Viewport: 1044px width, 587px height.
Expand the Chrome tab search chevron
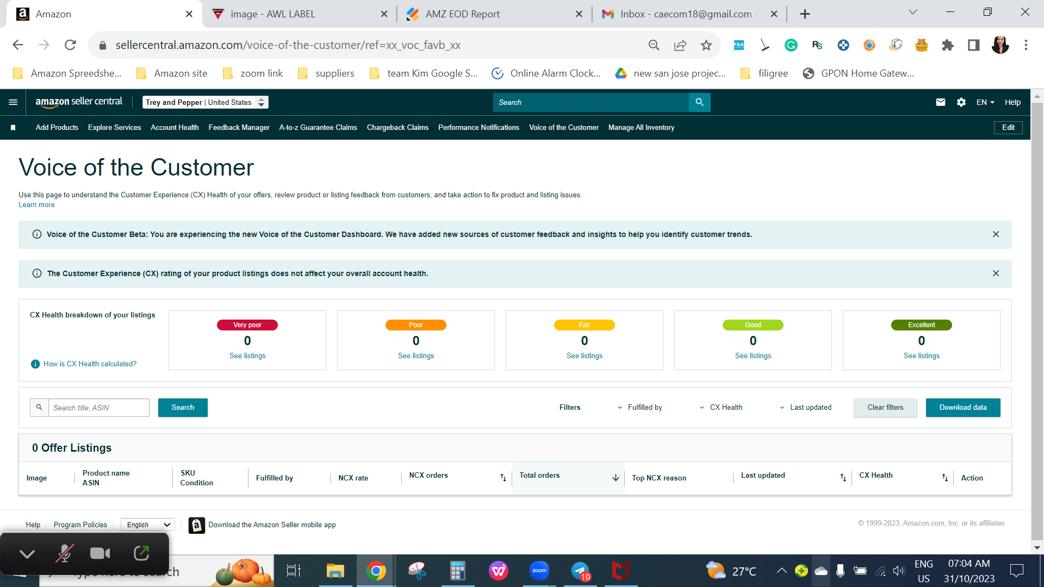tap(913, 12)
